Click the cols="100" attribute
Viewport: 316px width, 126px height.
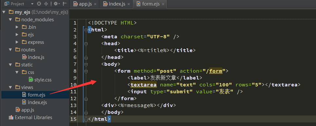pyautogui.click(x=216, y=85)
